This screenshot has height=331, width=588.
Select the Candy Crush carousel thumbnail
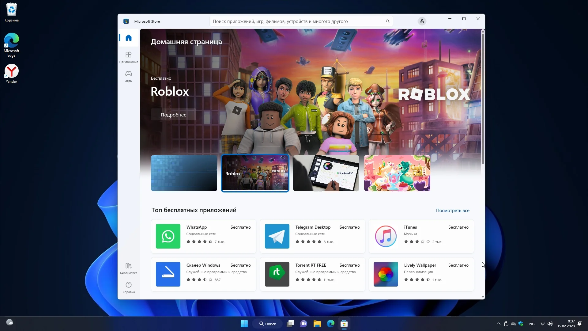397,173
